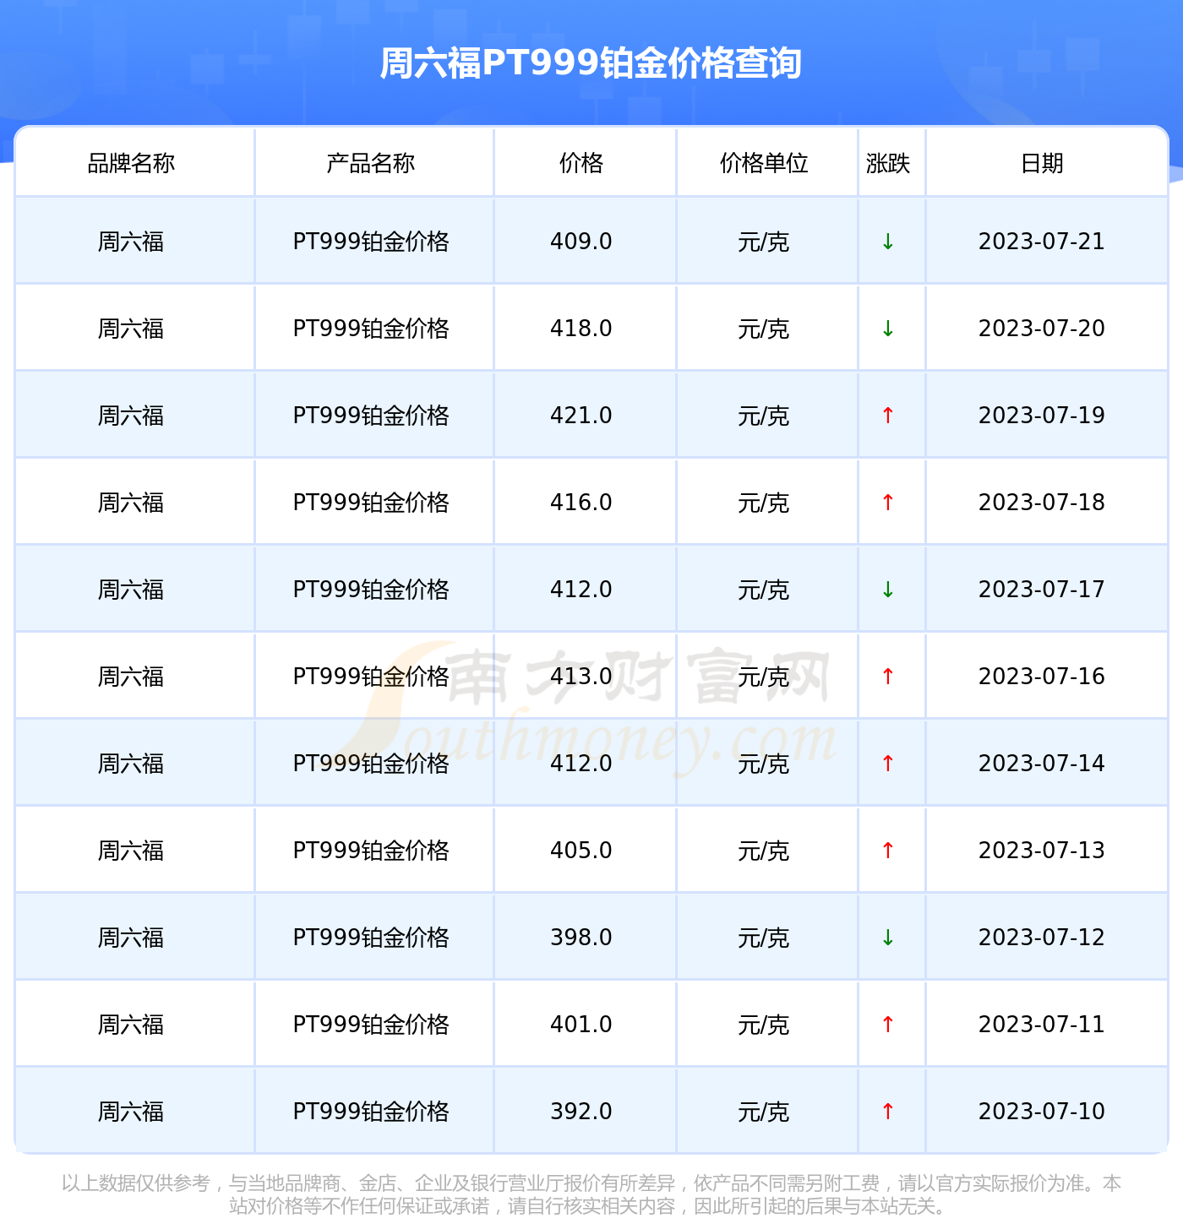1183x1229 pixels.
Task: Click PT999铂金价格 in the 2023-07-20 row
Action: pyautogui.click(x=371, y=329)
